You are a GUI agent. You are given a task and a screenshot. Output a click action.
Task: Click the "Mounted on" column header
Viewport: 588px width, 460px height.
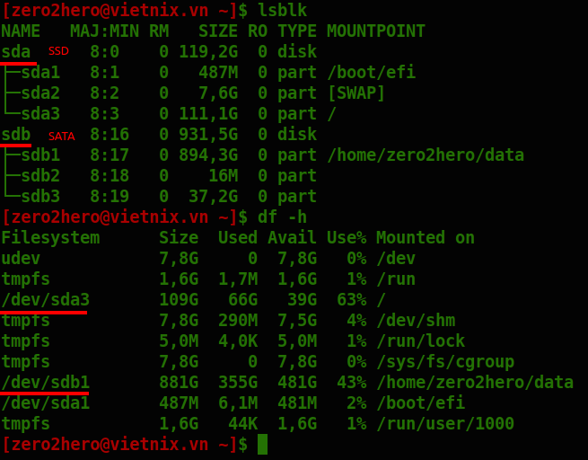pyautogui.click(x=425, y=237)
